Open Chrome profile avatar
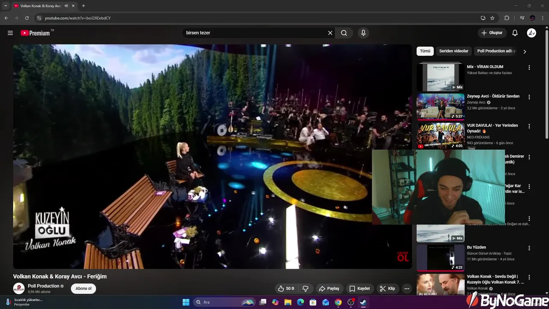Screen dimensions: 549x309 click(x=532, y=18)
